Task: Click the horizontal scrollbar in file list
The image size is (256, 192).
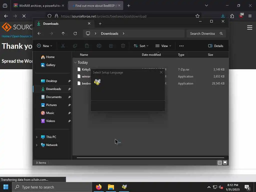Action: click(150, 158)
